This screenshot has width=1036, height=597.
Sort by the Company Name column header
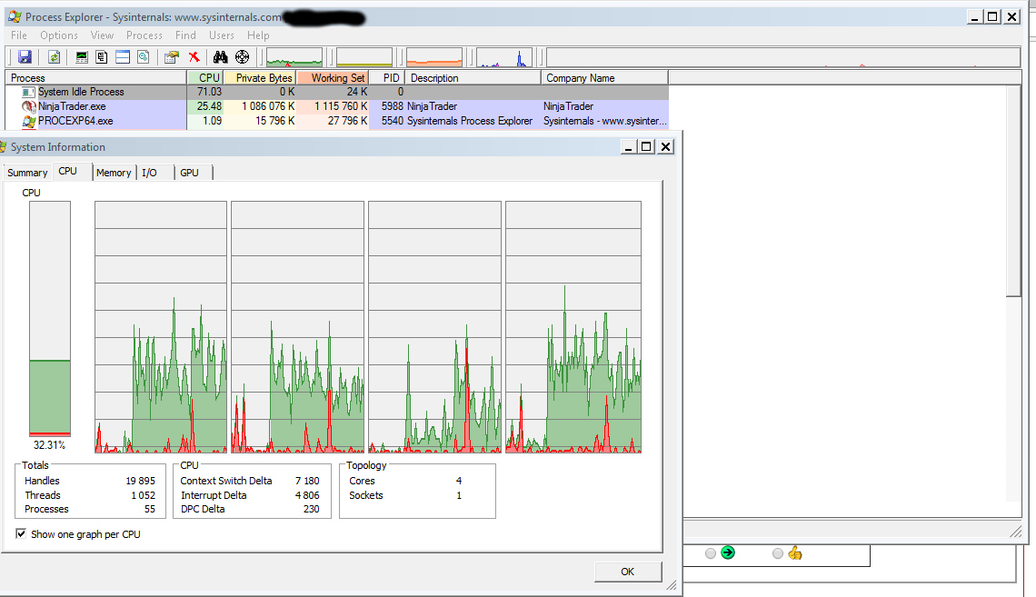click(x=604, y=78)
